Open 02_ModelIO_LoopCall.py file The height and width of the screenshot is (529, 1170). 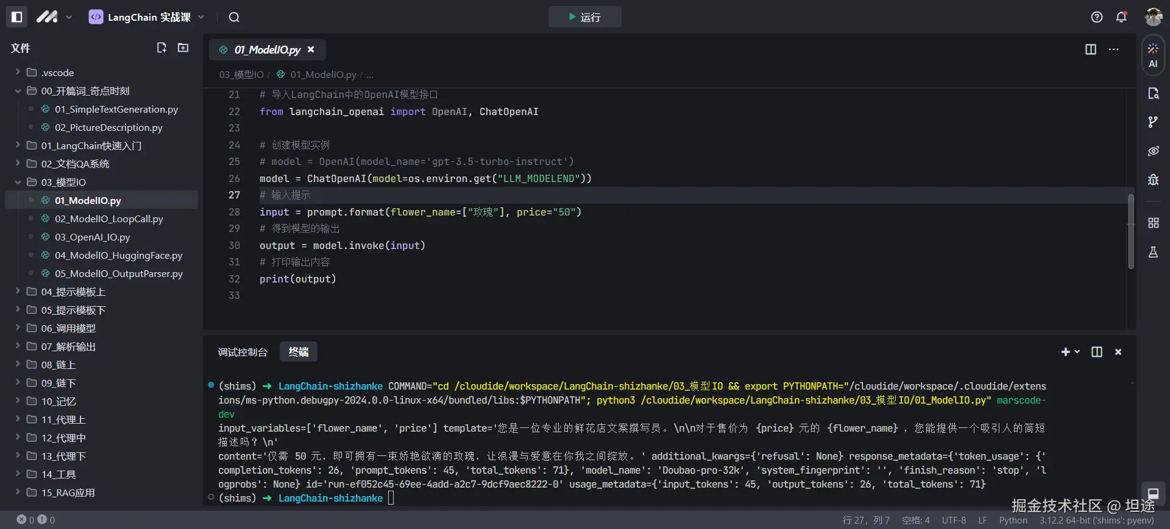click(108, 219)
